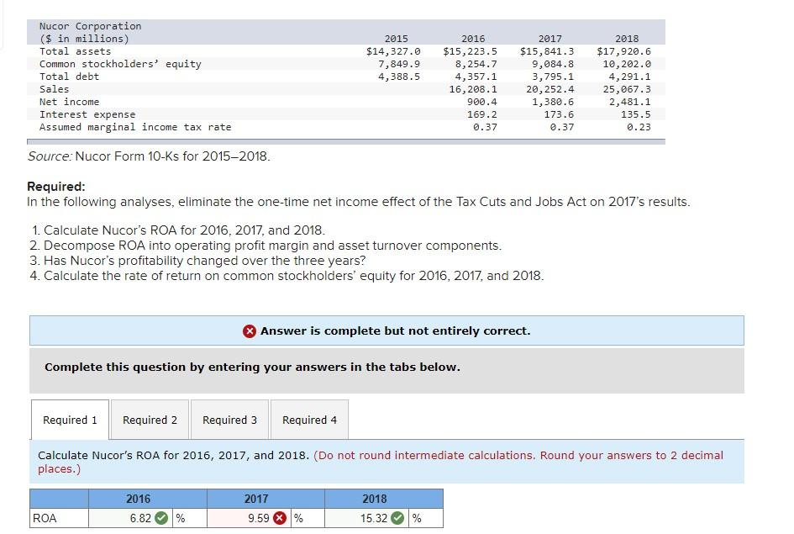Click the 2017 ROA answer field
This screenshot has height=534, width=794.
250,518
